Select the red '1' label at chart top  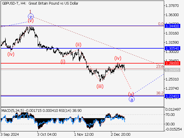coord(30,11)
